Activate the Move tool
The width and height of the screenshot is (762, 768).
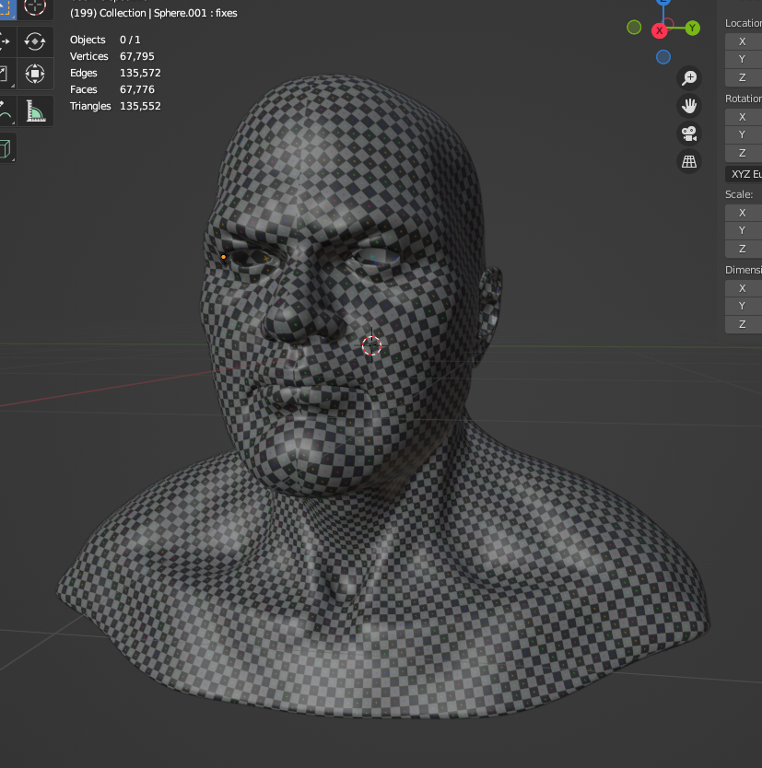click(x=4, y=41)
